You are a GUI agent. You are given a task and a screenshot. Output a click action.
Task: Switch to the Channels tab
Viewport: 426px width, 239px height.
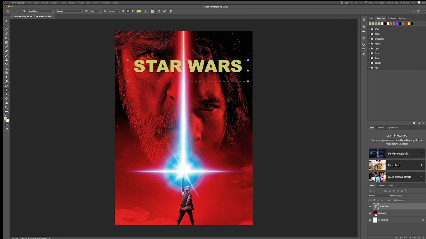(x=381, y=186)
